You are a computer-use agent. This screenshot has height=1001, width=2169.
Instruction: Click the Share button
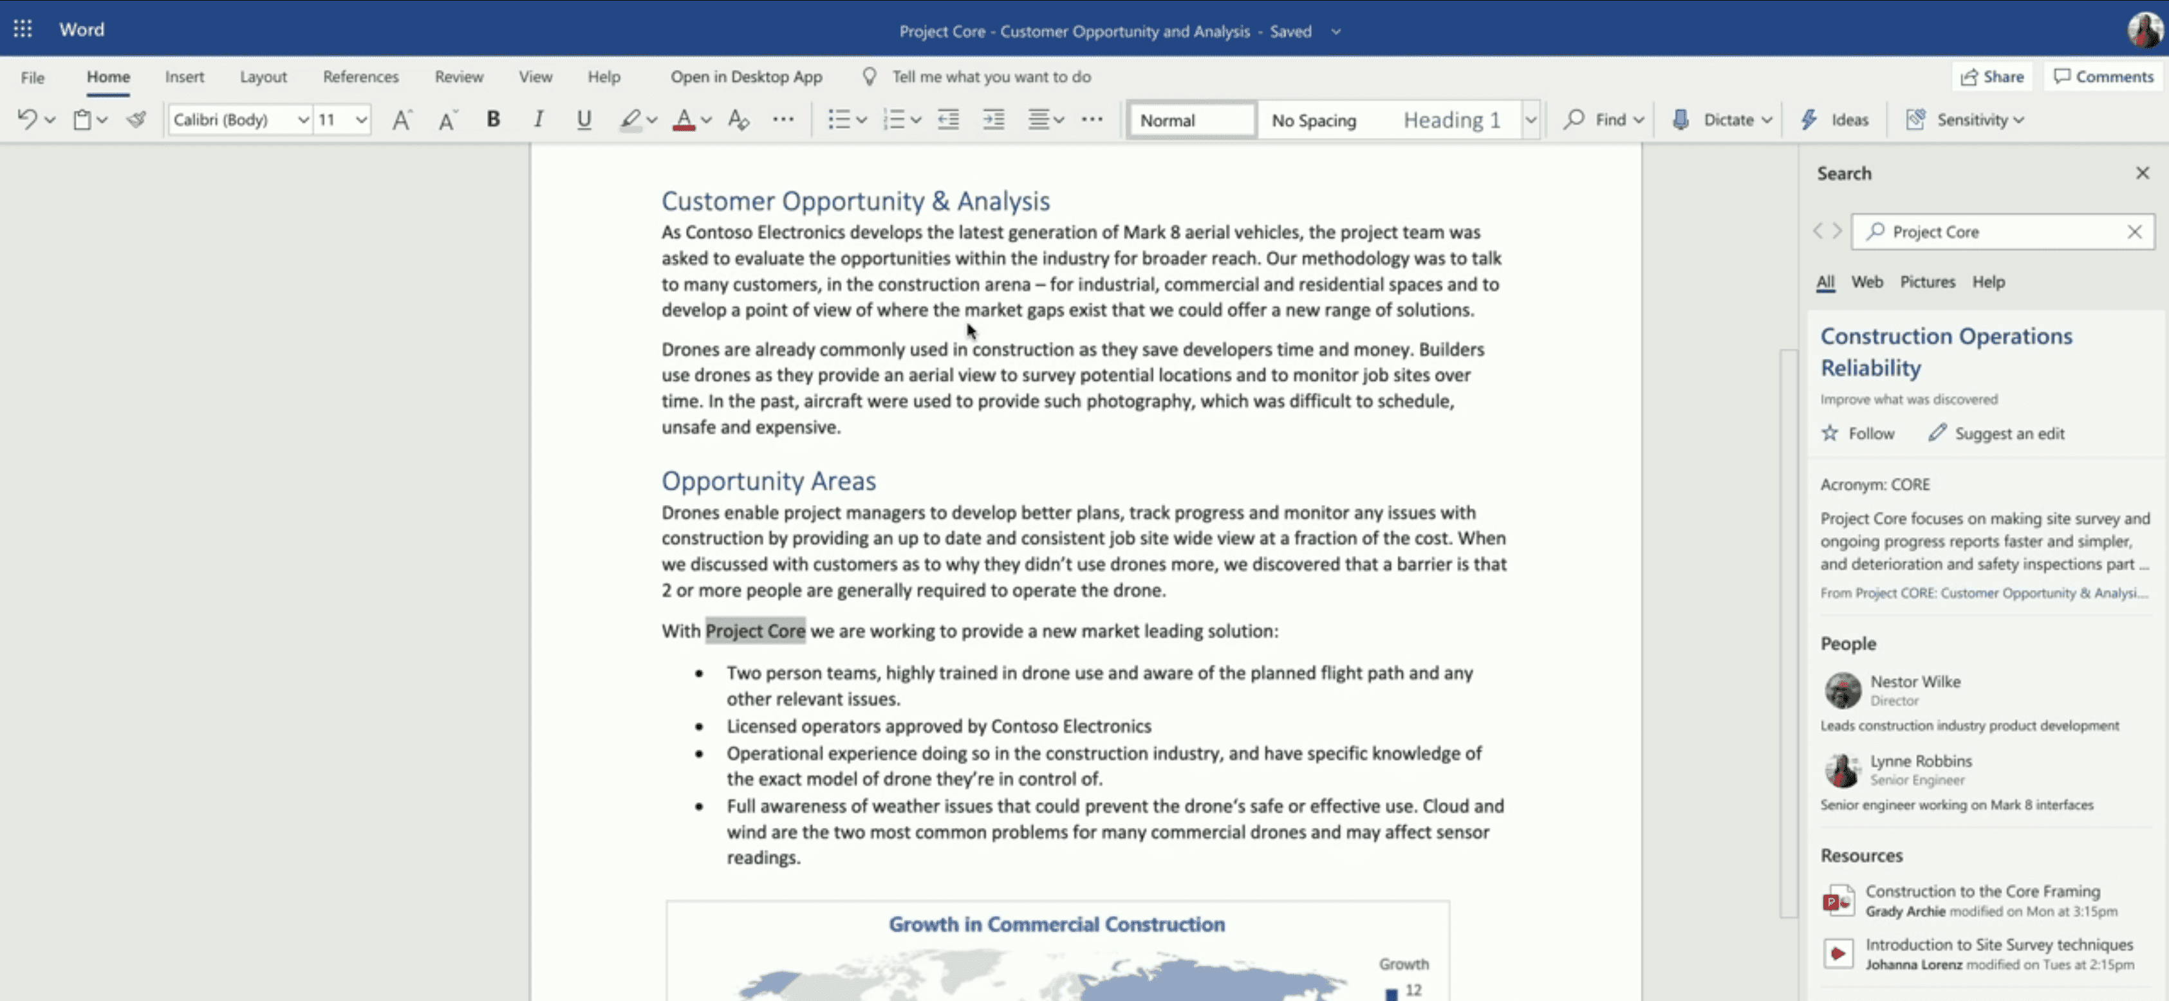[x=1991, y=77]
